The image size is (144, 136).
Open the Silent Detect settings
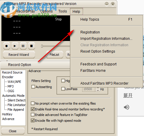click(17, 100)
